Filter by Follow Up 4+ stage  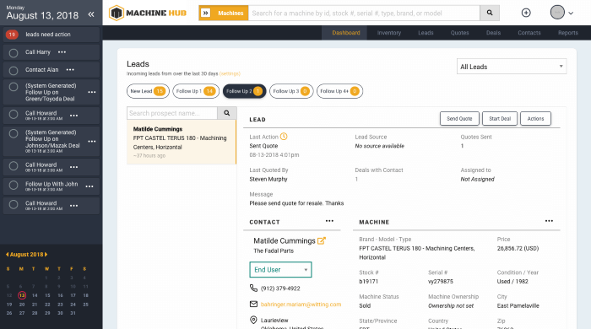339,91
